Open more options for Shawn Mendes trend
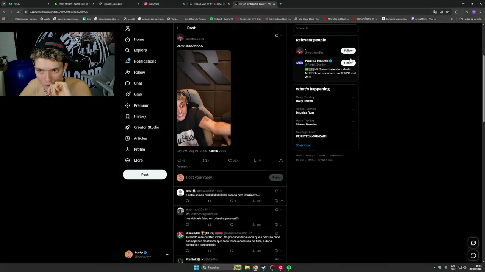The image size is (485, 272). [x=354, y=121]
